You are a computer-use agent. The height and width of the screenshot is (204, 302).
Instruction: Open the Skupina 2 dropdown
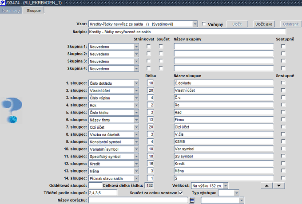tap(136, 54)
